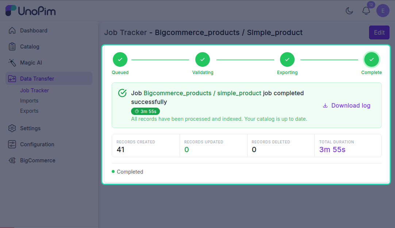This screenshot has width=395, height=228.
Task: Go to Job Tracker submenu
Action: 35,90
